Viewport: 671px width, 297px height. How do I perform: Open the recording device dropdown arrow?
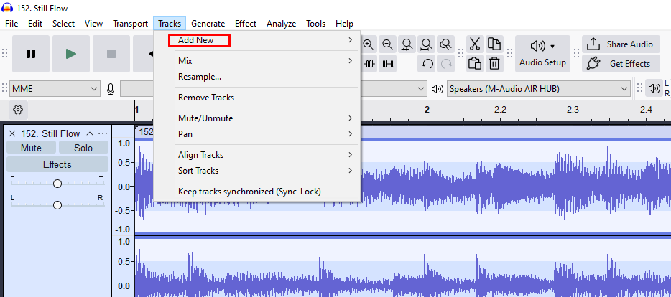coord(420,89)
